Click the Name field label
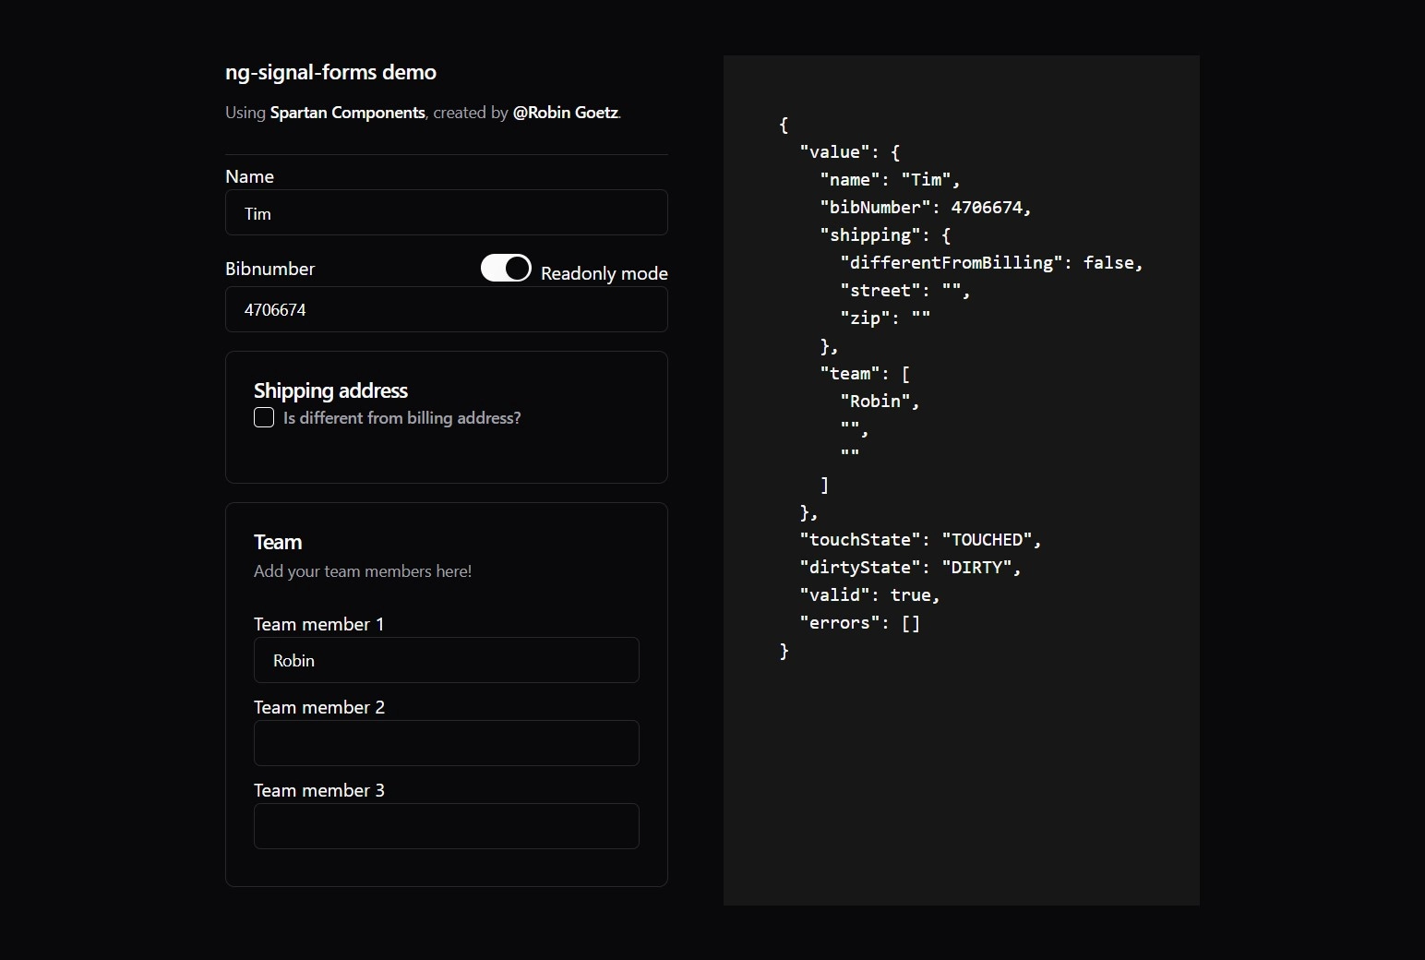Screen dimensions: 1425x960 pos(249,176)
